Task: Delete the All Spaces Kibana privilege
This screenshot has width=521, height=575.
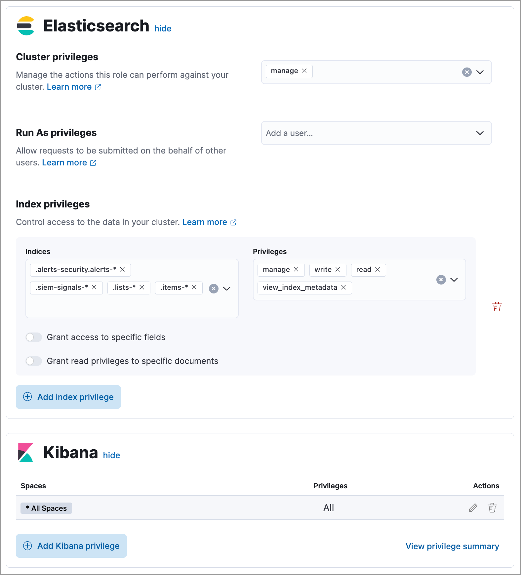Action: pyautogui.click(x=492, y=508)
